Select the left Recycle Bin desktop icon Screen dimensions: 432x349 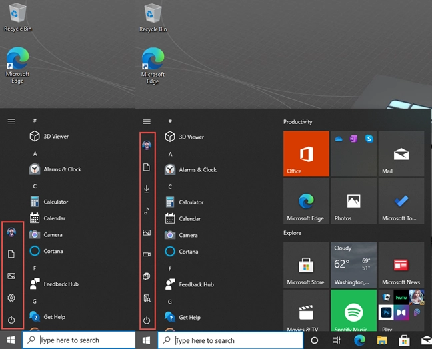tap(17, 17)
